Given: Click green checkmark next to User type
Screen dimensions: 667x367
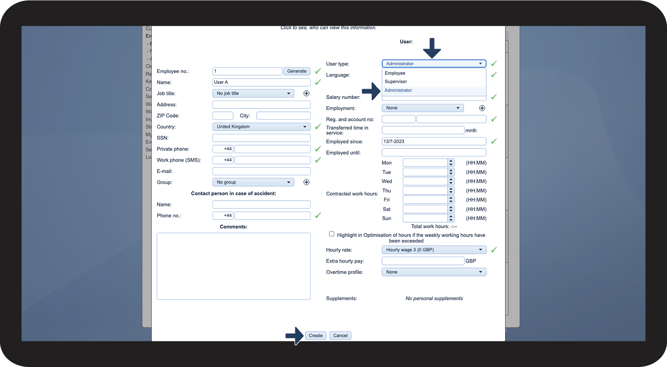Looking at the screenshot, I should pyautogui.click(x=493, y=63).
